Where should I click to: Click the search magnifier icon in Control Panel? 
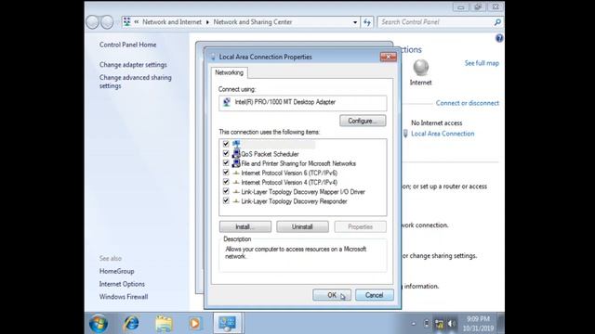pyautogui.click(x=497, y=22)
